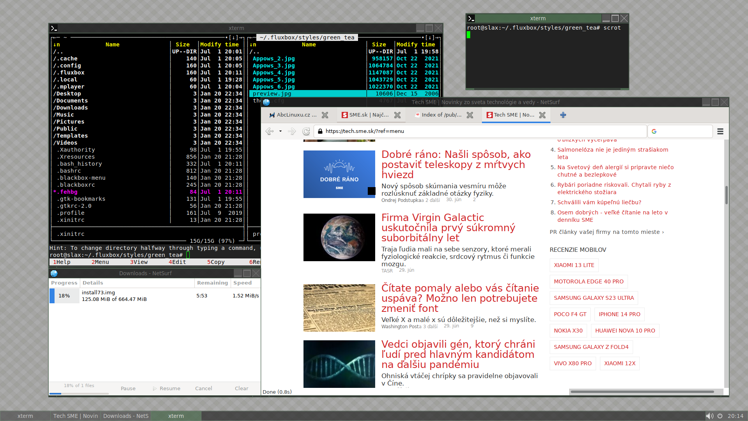This screenshot has height=421, width=748.
Task: Click the browser vertical scrollbar thumb
Action: (726, 195)
